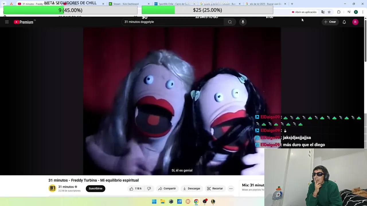Open the 31 minutos channel name link
Image resolution: width=367 pixels, height=206 pixels.
click(66, 187)
